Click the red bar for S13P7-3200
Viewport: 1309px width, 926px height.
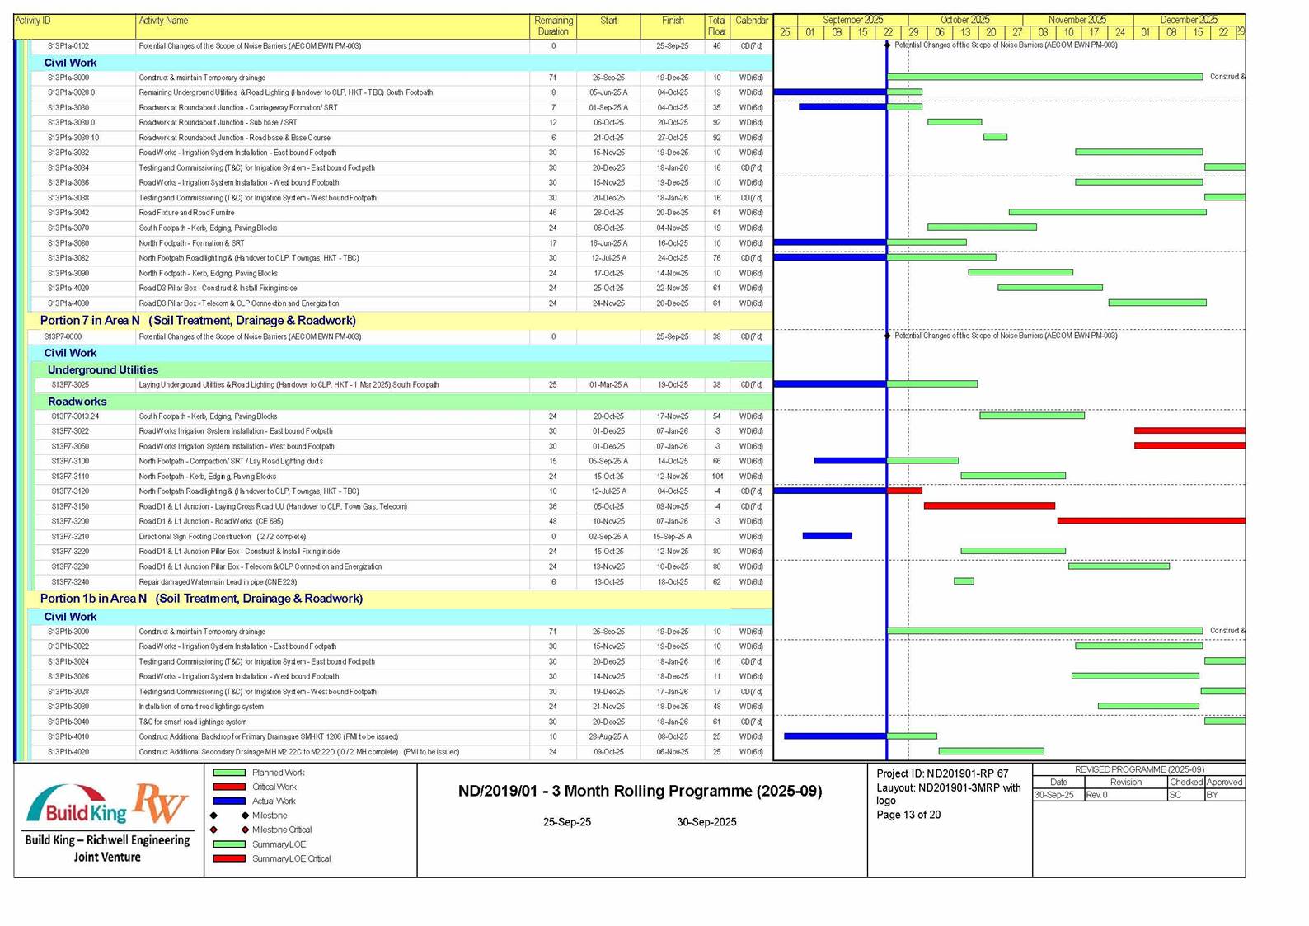point(1150,521)
